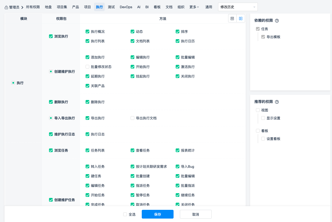
Task: Click help icon next to 依赖的权限
Action: (277, 21)
